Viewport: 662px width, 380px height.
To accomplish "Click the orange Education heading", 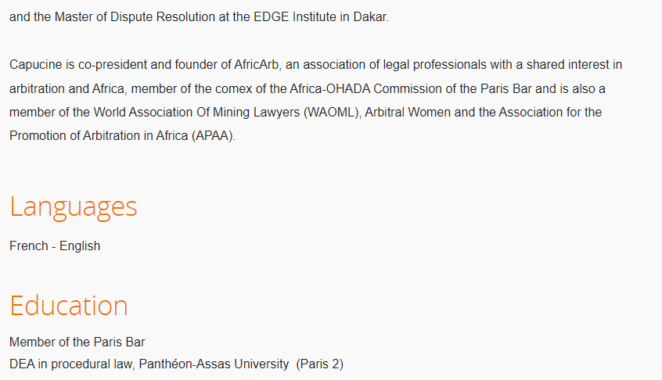I will click(68, 306).
